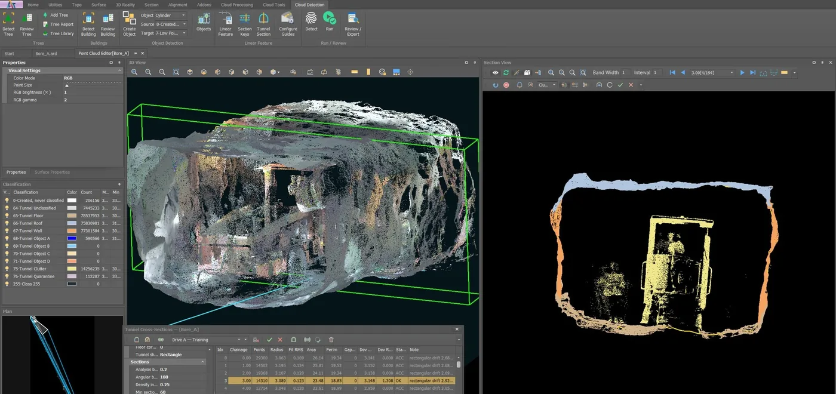Screen dimensions: 836x394
Task: Click the Create Object icon
Action: pos(129,17)
